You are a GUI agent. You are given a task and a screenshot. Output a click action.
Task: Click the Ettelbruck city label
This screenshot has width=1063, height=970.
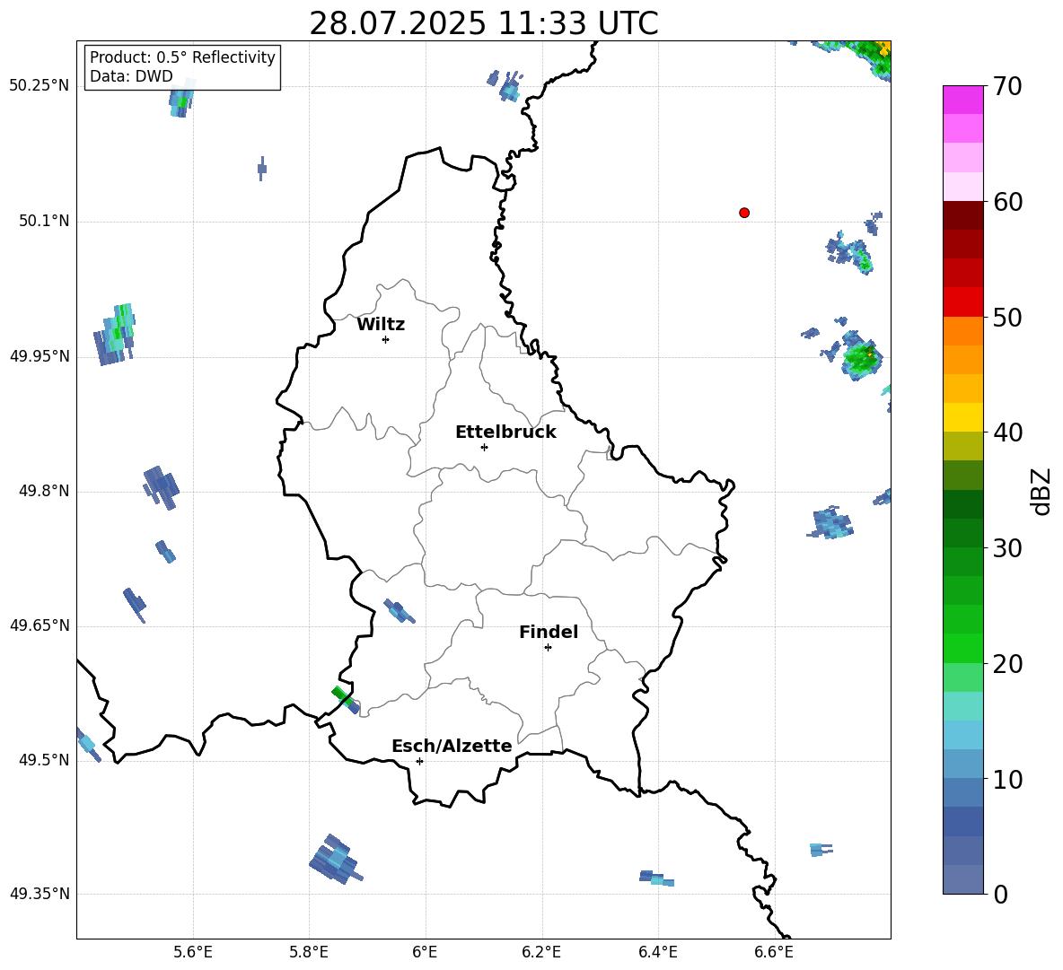click(505, 433)
